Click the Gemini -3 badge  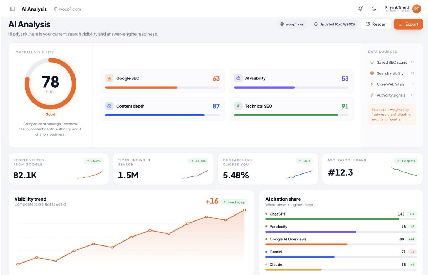(x=412, y=252)
